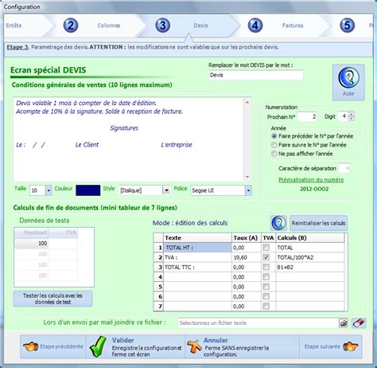377x368 pixels.
Task: Click 'Tester les calculs avec les données de test'
Action: 52,299
